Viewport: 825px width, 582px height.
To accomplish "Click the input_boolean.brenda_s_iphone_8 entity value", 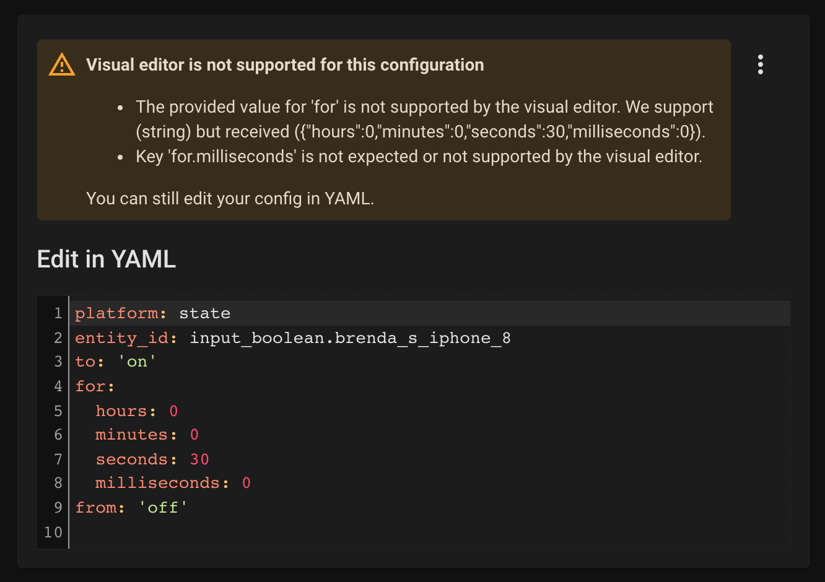I will [x=350, y=338].
